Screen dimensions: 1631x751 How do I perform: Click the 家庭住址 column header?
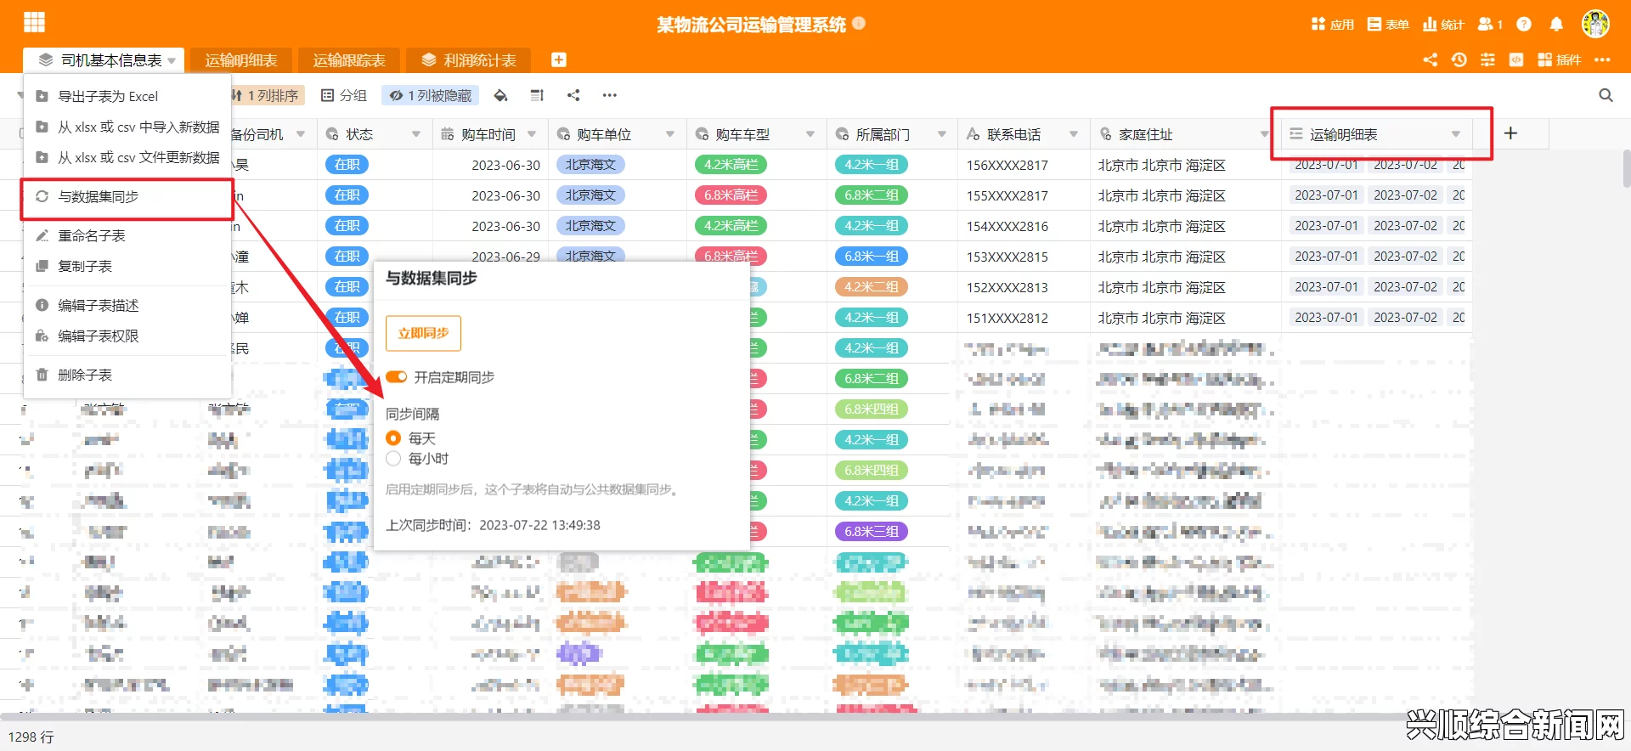coord(1185,134)
